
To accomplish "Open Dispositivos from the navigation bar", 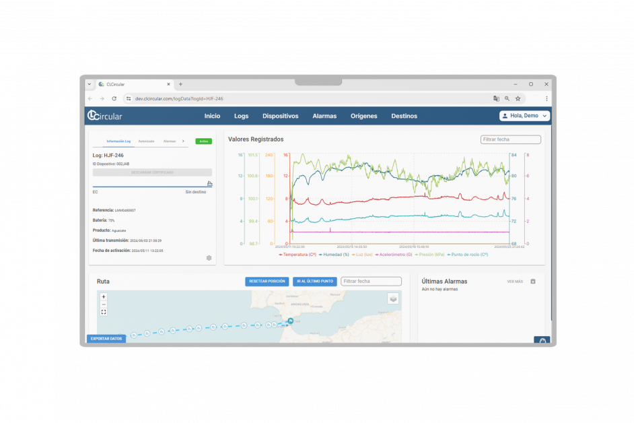I will click(280, 116).
